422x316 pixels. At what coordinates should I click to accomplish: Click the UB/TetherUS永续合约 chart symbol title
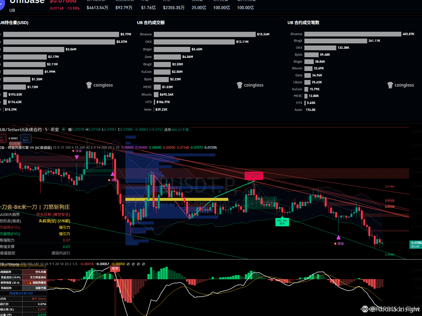click(29, 130)
